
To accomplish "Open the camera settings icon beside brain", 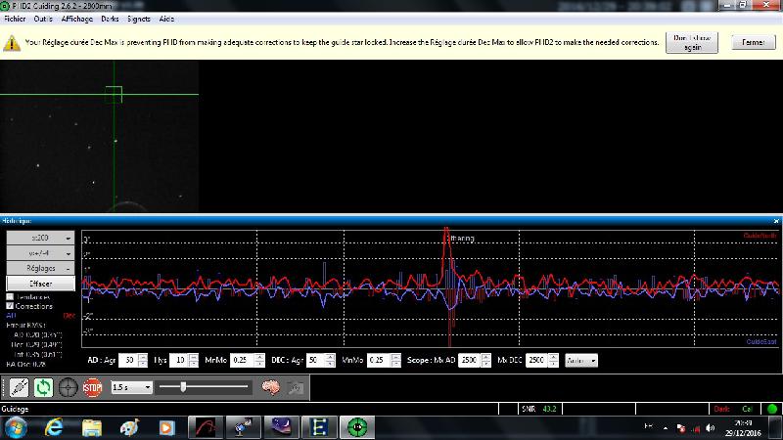I will click(x=296, y=387).
